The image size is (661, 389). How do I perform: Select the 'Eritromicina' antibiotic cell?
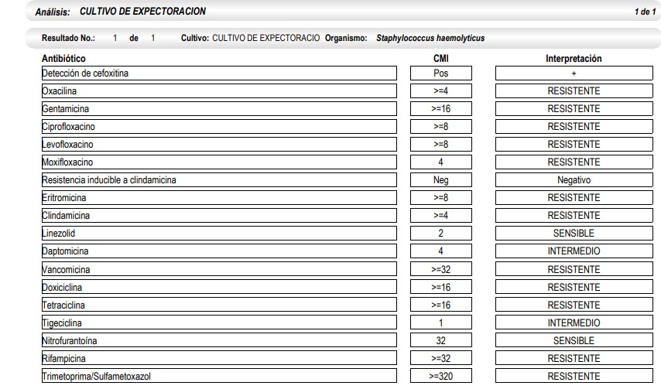pyautogui.click(x=219, y=197)
